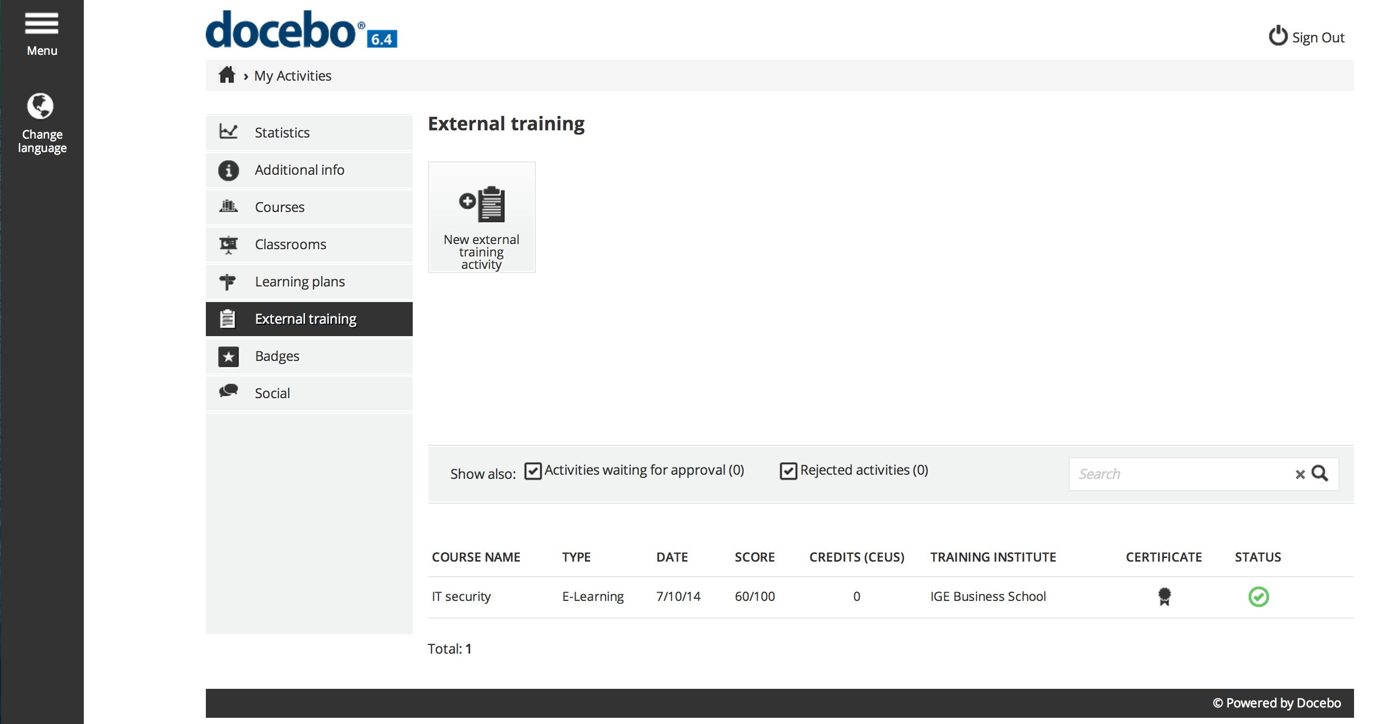The height and width of the screenshot is (724, 1383).
Task: View certificate ribbon for IT security
Action: [x=1164, y=597]
